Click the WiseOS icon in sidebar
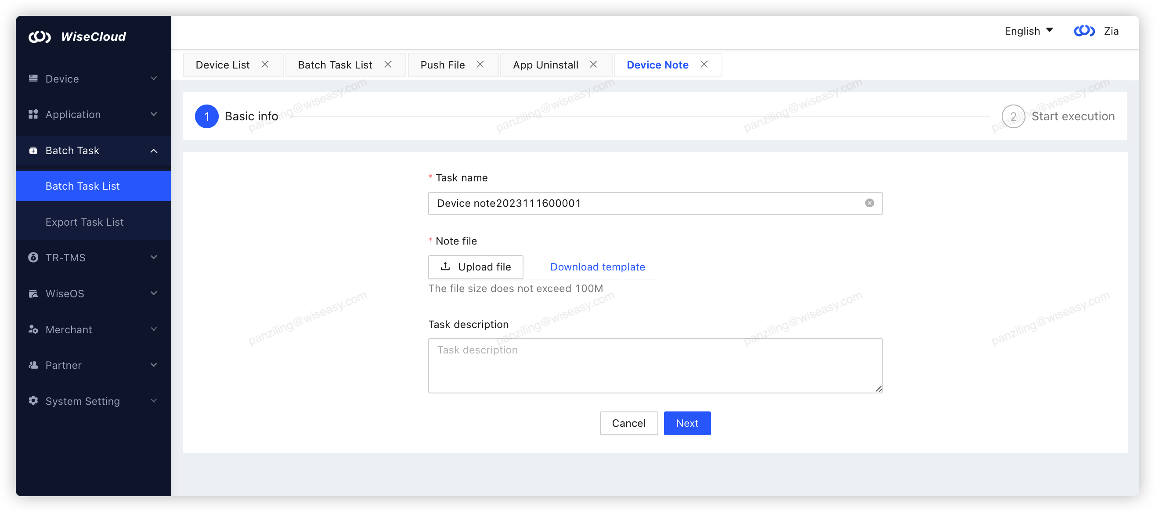1155x512 pixels. click(33, 294)
